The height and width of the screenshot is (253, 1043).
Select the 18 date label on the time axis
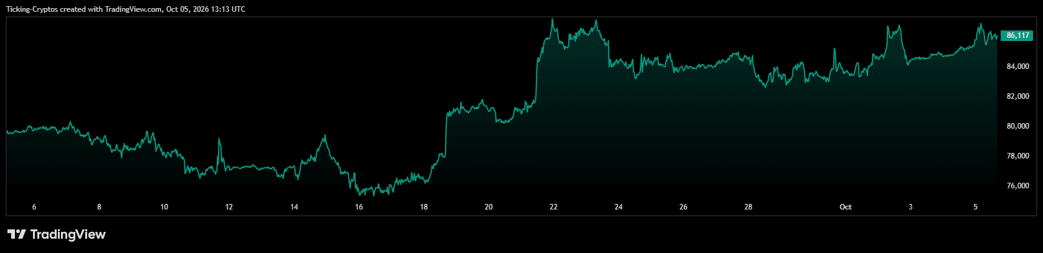[424, 207]
